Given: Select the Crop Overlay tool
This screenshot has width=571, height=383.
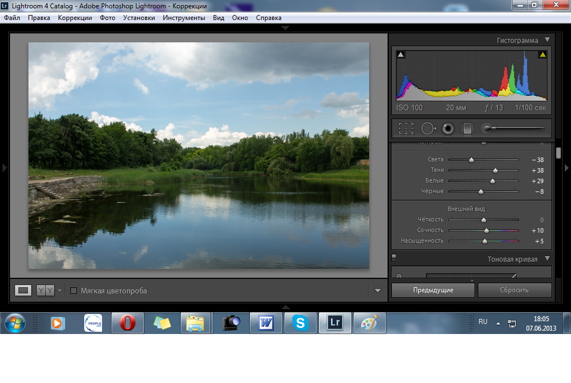Looking at the screenshot, I should pos(406,129).
